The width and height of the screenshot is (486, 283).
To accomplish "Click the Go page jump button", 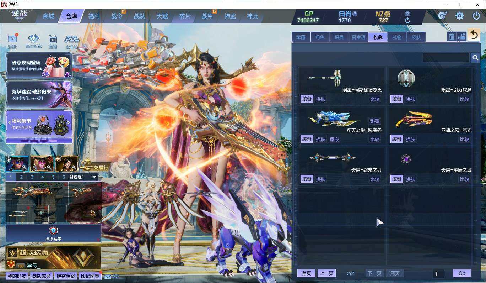I will click(x=462, y=273).
